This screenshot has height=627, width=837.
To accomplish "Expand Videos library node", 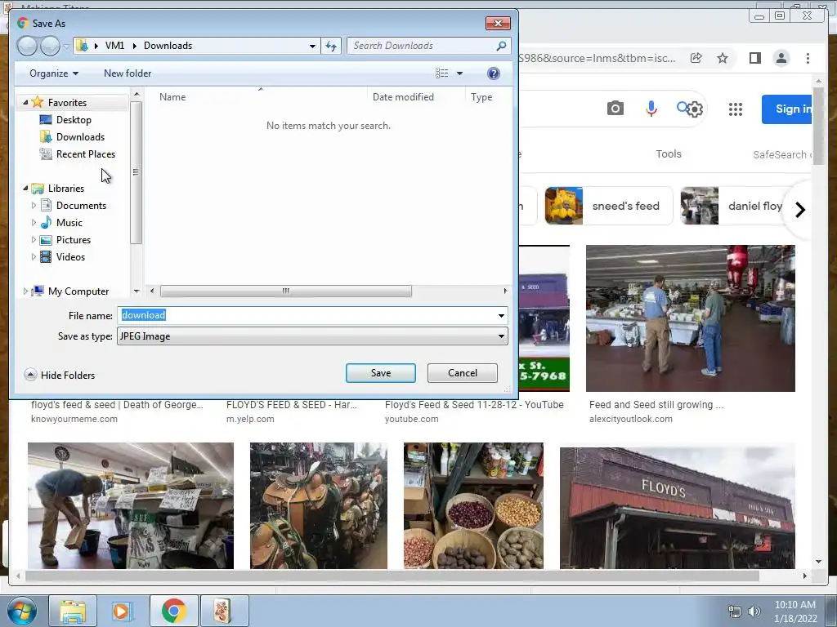I will (x=34, y=257).
